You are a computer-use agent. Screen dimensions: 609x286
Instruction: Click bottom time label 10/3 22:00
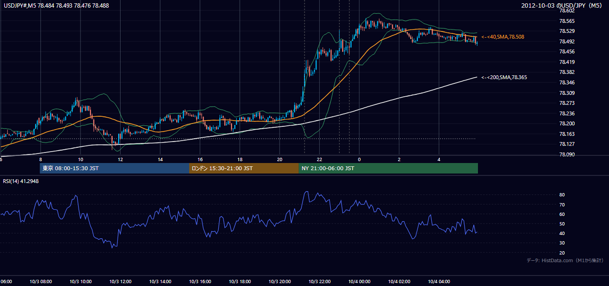point(319,281)
